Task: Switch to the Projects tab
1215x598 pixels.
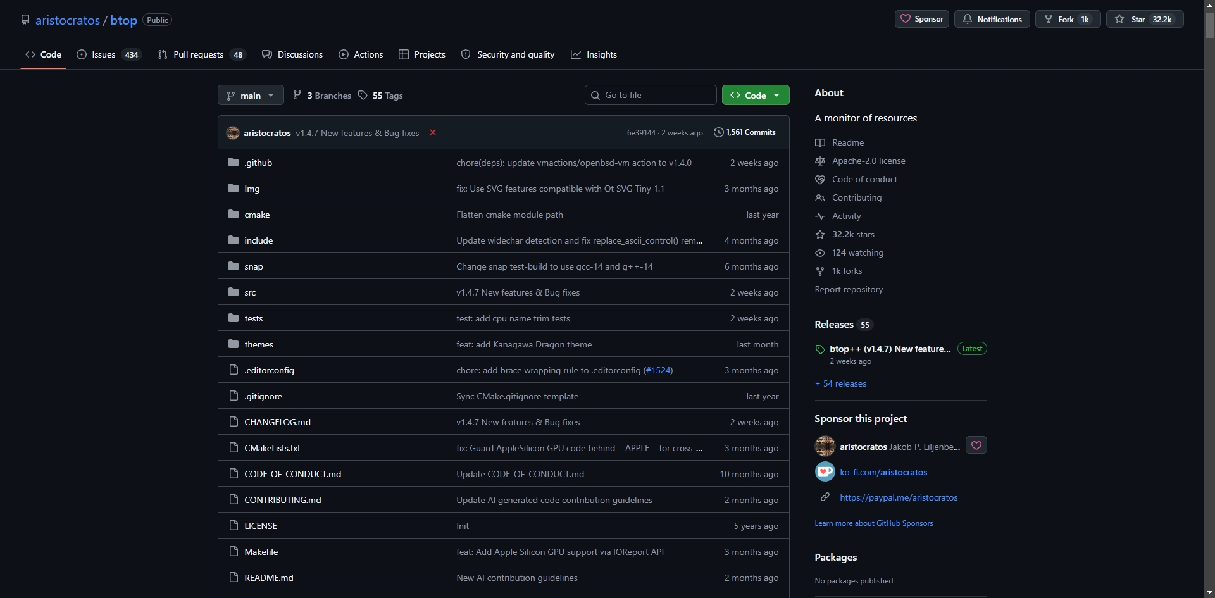Action: click(422, 54)
